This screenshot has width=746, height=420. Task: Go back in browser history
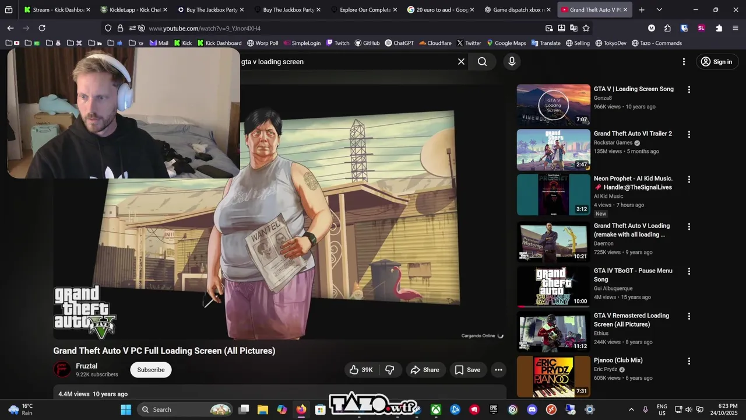10,28
